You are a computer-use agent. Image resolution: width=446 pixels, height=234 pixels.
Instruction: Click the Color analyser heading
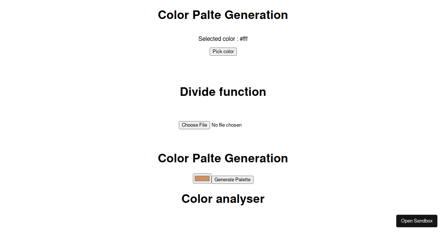(223, 199)
